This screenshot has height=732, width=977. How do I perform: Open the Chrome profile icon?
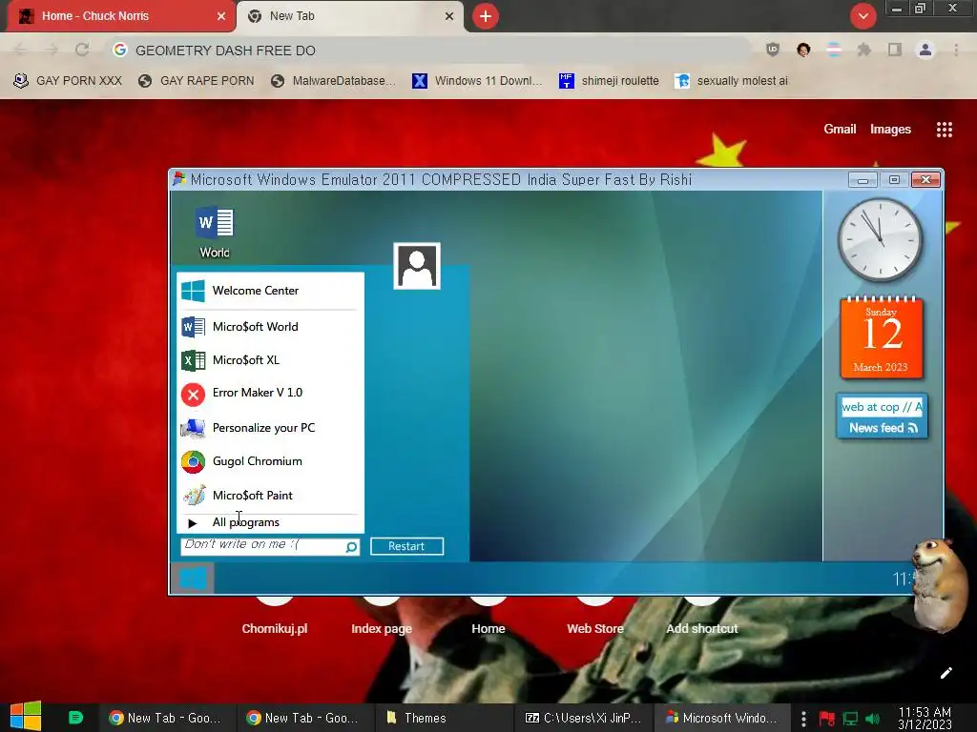925,50
